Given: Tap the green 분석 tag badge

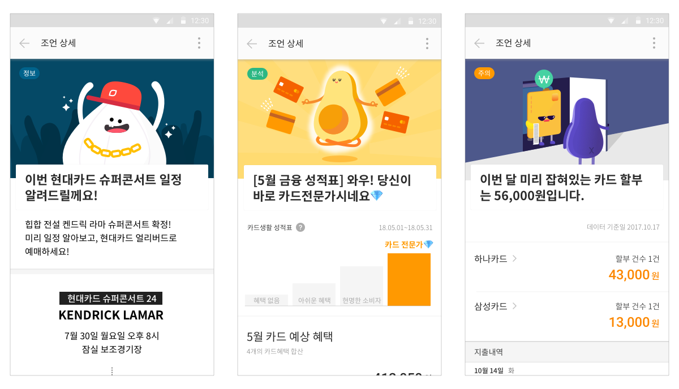Looking at the screenshot, I should [257, 74].
